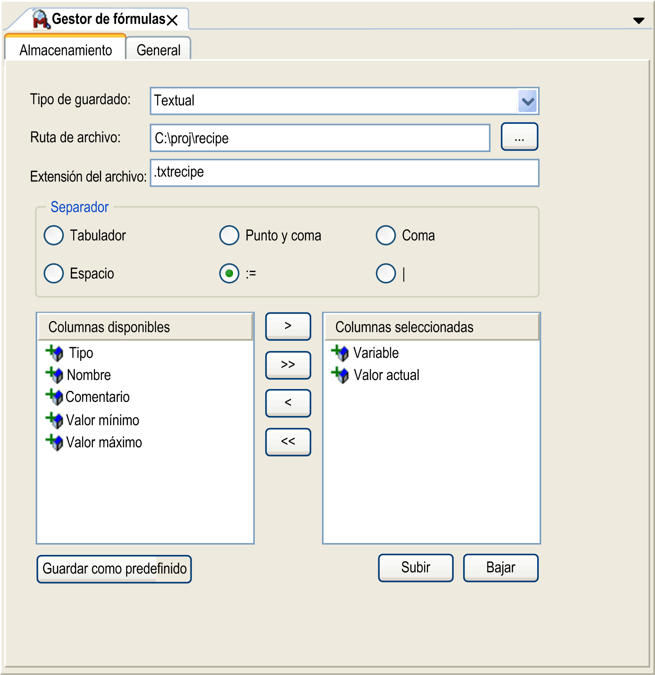Click the Nombre column icon
This screenshot has height=675, width=655.
tap(55, 375)
